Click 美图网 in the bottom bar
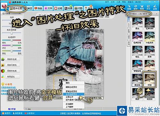The image size is (160, 116). (x=6, y=113)
